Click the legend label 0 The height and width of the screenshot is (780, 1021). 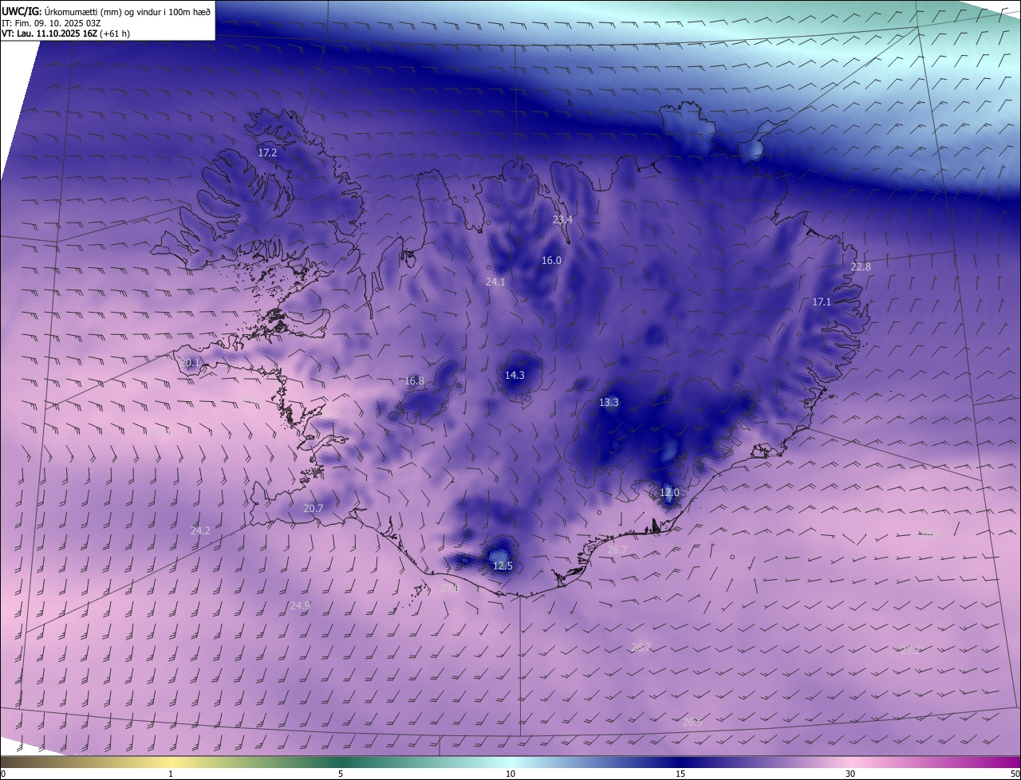pos(3,774)
